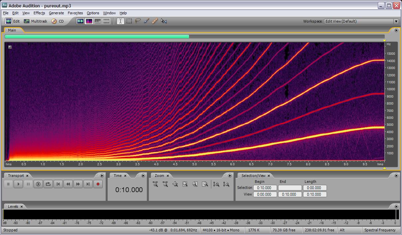Open the Options menu
The height and width of the screenshot is (235, 402).
point(93,13)
